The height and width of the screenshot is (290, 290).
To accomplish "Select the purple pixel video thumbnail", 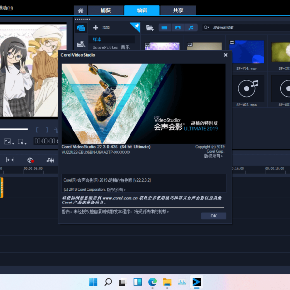I will click(162, 46).
